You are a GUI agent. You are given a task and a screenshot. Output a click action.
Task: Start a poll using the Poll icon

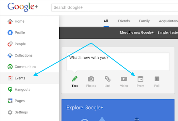coord(157,79)
